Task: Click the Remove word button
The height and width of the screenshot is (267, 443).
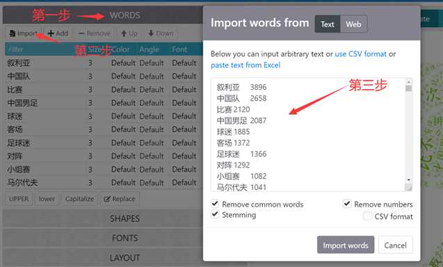Action: tap(95, 33)
